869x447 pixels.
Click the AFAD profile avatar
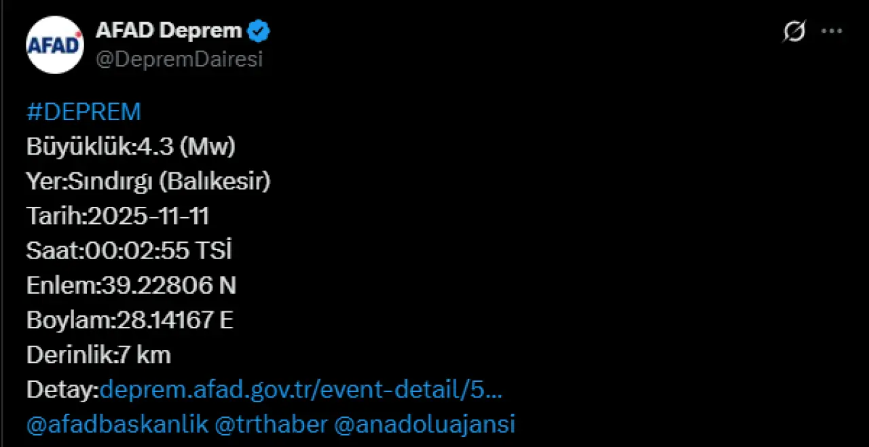coord(55,45)
